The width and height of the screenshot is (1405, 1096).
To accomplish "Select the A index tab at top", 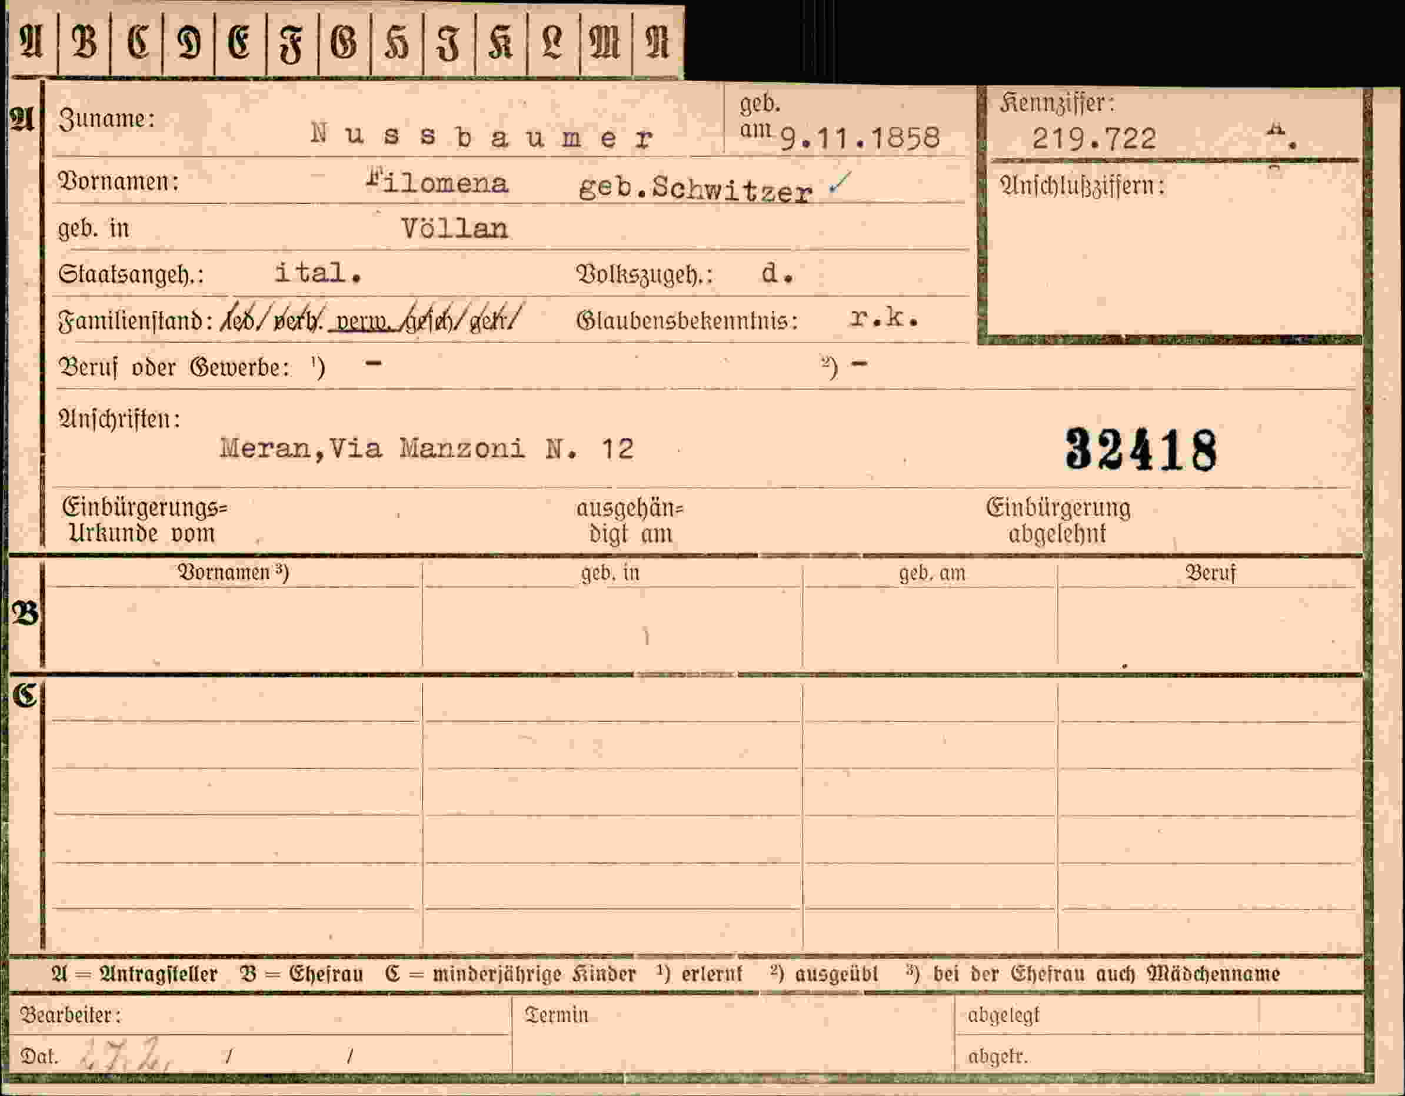I will [x=32, y=43].
